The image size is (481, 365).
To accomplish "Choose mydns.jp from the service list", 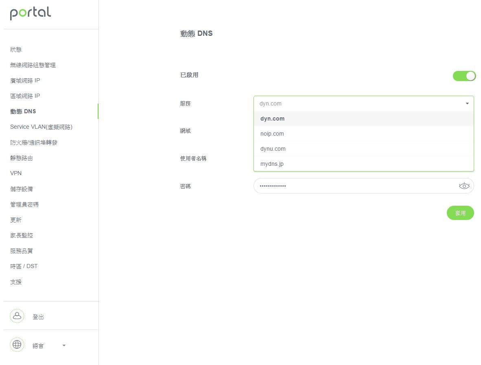I will (x=363, y=164).
